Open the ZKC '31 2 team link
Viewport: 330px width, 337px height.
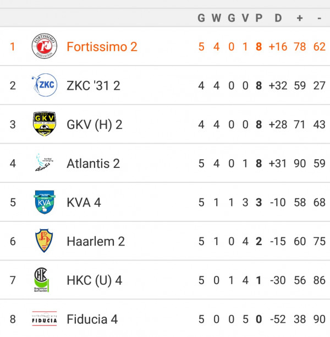[x=94, y=85]
